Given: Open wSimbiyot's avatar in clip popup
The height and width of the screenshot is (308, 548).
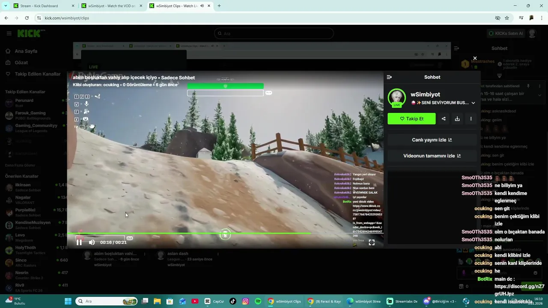Looking at the screenshot, I should [x=397, y=98].
